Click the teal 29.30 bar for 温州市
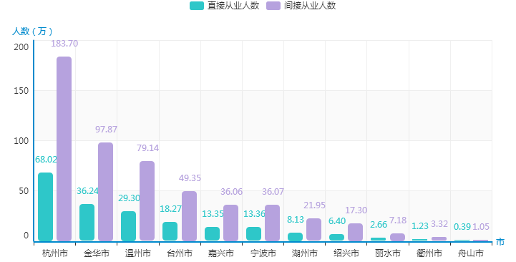This screenshot has height=262, width=516. tap(128, 226)
